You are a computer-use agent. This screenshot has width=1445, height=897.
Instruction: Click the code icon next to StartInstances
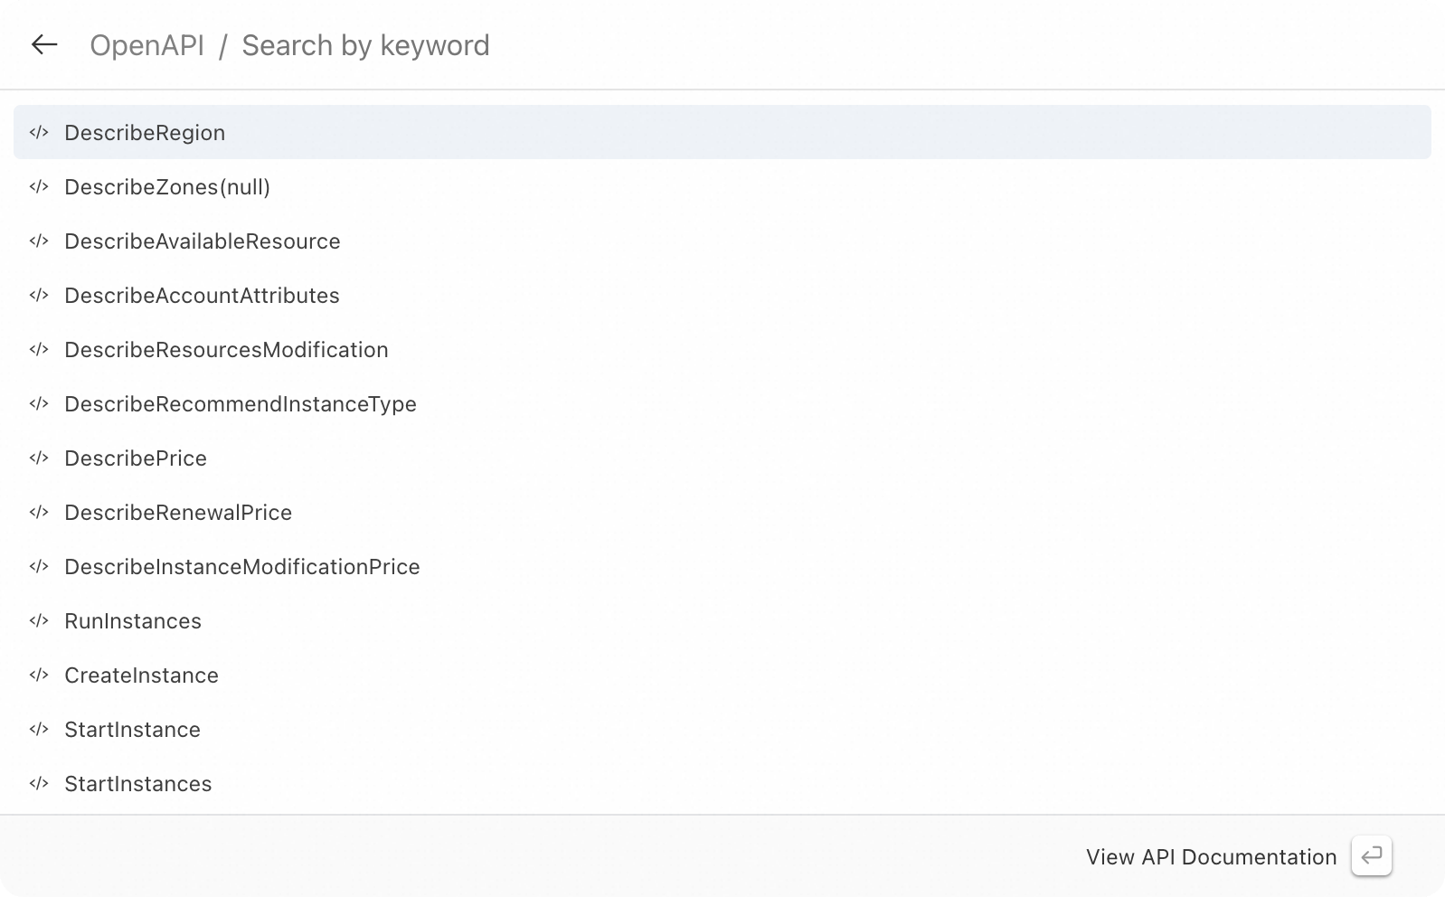(38, 784)
